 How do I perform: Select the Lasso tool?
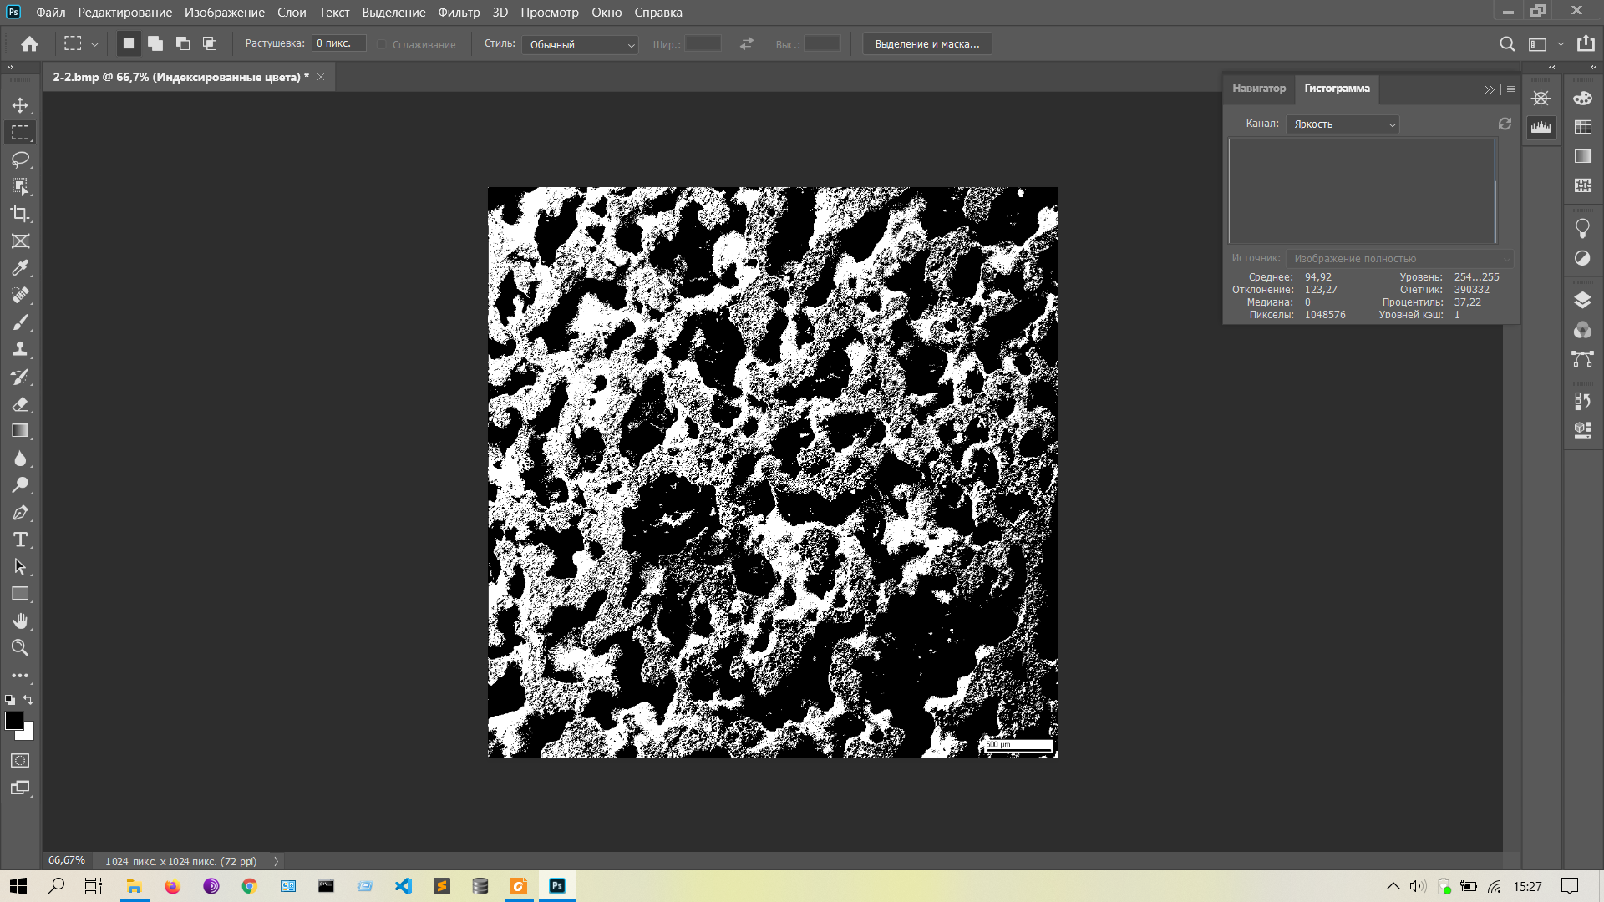[20, 160]
